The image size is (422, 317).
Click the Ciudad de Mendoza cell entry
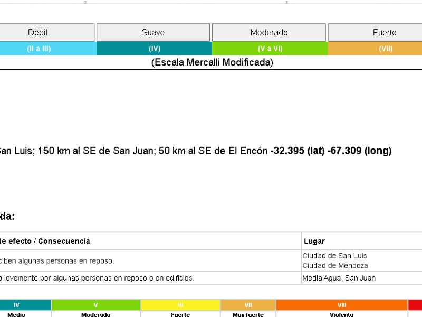click(x=335, y=266)
